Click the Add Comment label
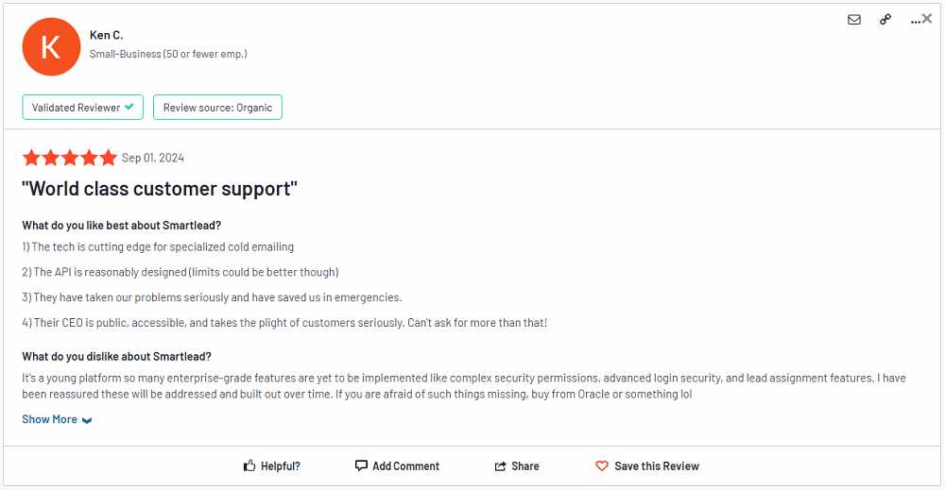This screenshot has height=490, width=945. tap(405, 466)
